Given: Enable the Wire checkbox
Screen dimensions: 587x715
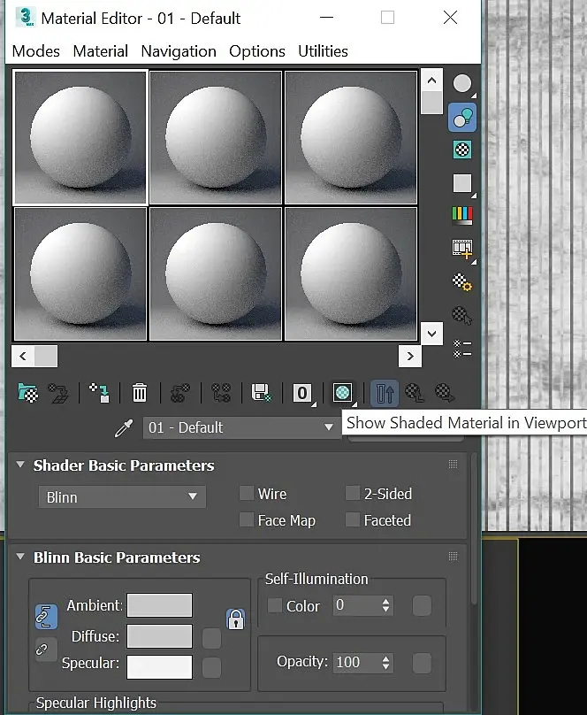Looking at the screenshot, I should (x=247, y=494).
